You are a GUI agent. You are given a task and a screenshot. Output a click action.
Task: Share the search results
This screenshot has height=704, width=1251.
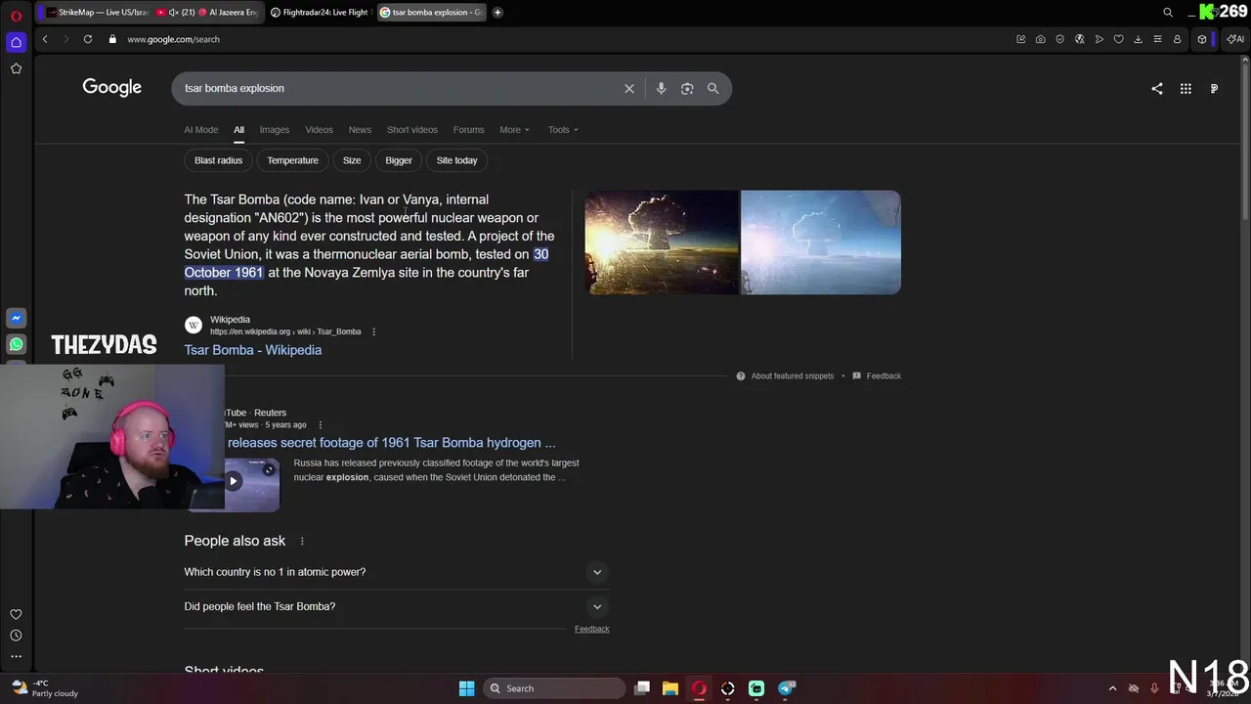1157,88
